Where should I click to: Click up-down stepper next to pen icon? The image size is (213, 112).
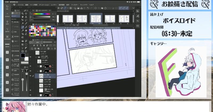[68, 8]
